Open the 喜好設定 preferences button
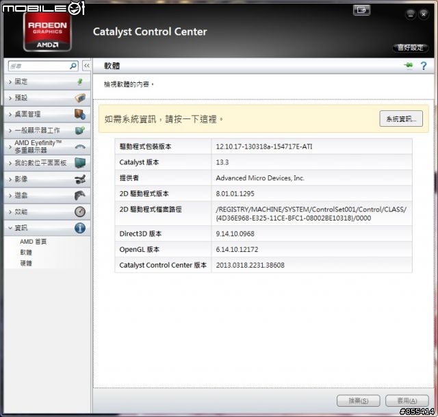Screen dimensions: 438x417 411,47
